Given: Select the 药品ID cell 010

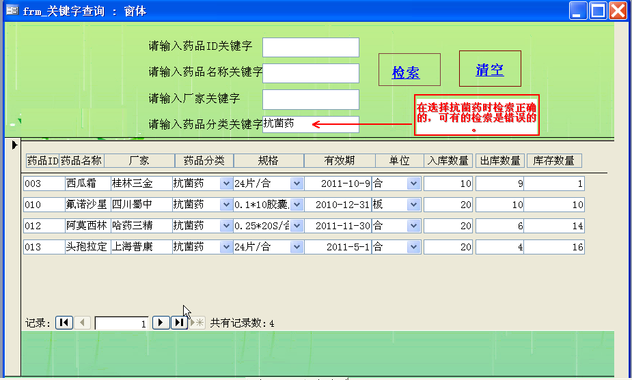Looking at the screenshot, I should [44, 205].
